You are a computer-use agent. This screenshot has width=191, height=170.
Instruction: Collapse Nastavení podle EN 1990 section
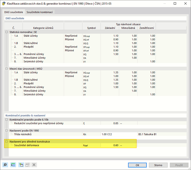(7, 130)
